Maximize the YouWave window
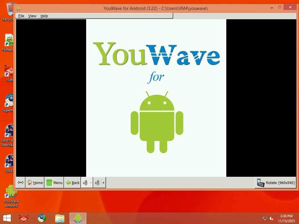 [279, 7]
